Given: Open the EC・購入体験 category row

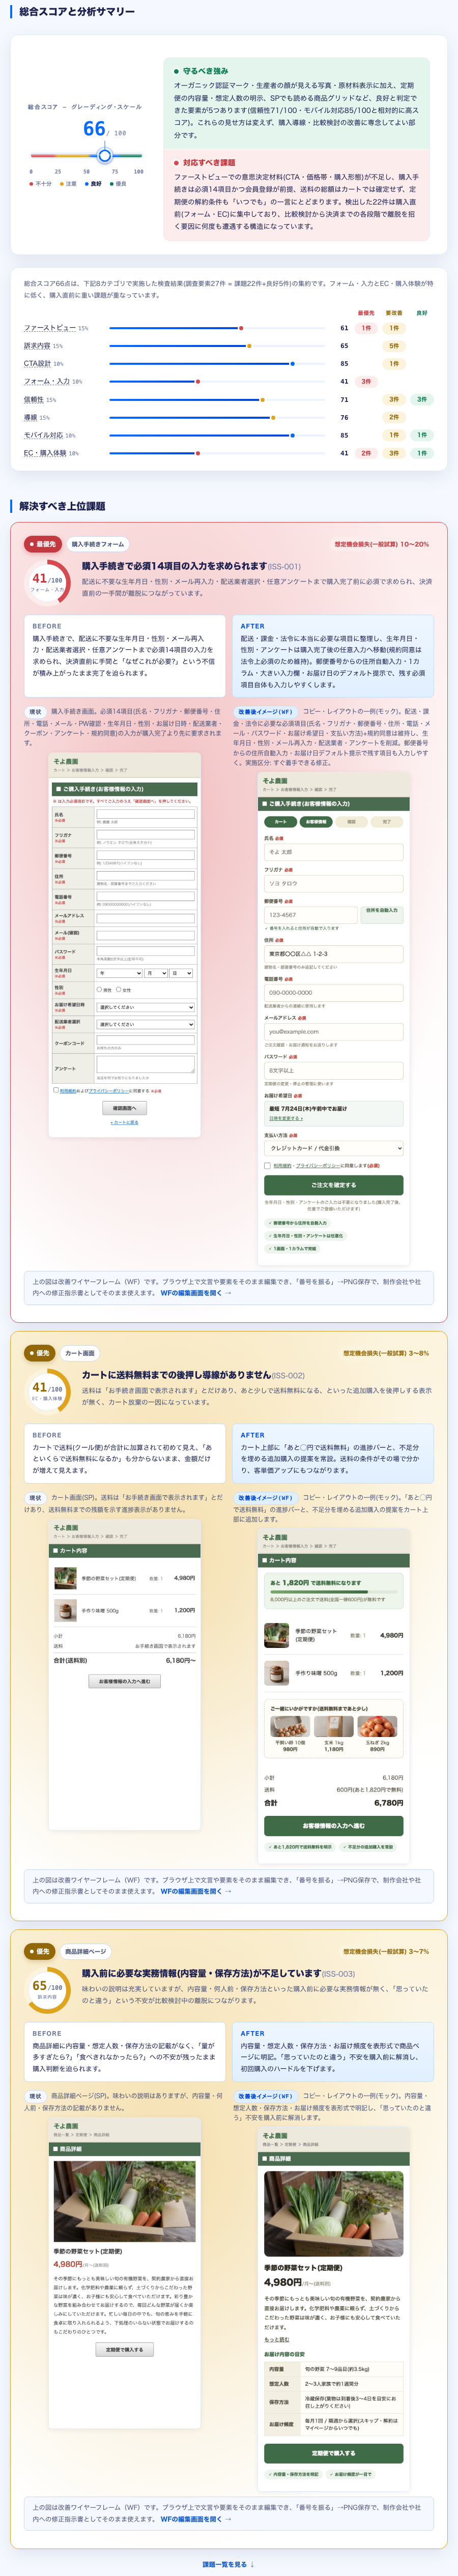Looking at the screenshot, I should [229, 453].
